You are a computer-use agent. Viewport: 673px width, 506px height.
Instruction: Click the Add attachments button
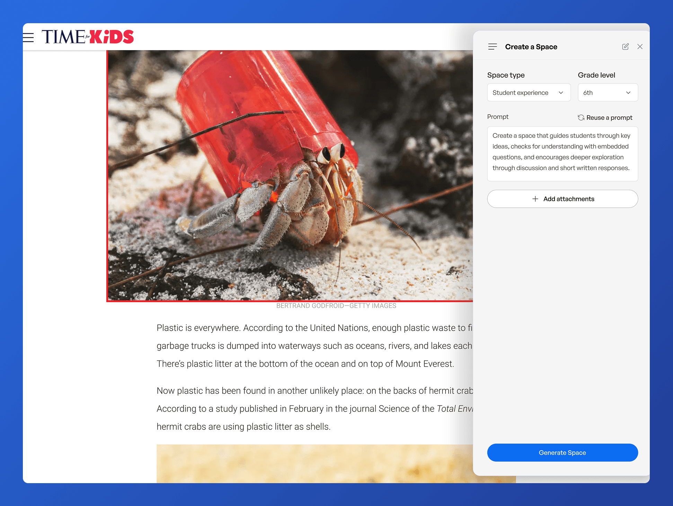[568, 199]
